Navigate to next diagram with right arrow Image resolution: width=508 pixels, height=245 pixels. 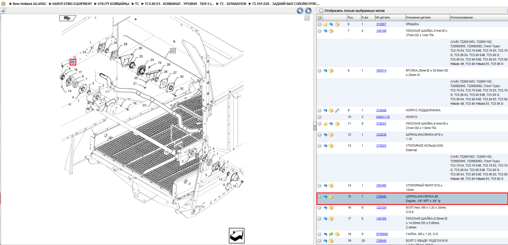pos(308,11)
